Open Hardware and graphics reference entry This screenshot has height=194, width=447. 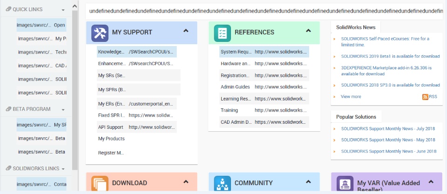point(264,64)
